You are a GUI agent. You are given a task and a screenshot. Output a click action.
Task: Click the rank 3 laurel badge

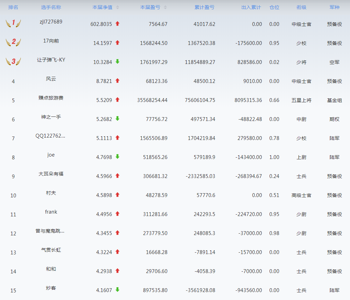13,61
